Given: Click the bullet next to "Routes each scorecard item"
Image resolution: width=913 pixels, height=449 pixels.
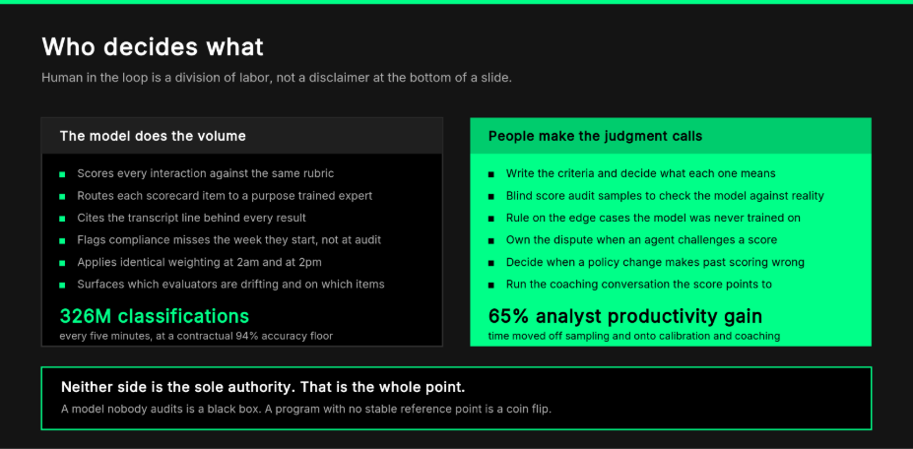Looking at the screenshot, I should coord(62,196).
